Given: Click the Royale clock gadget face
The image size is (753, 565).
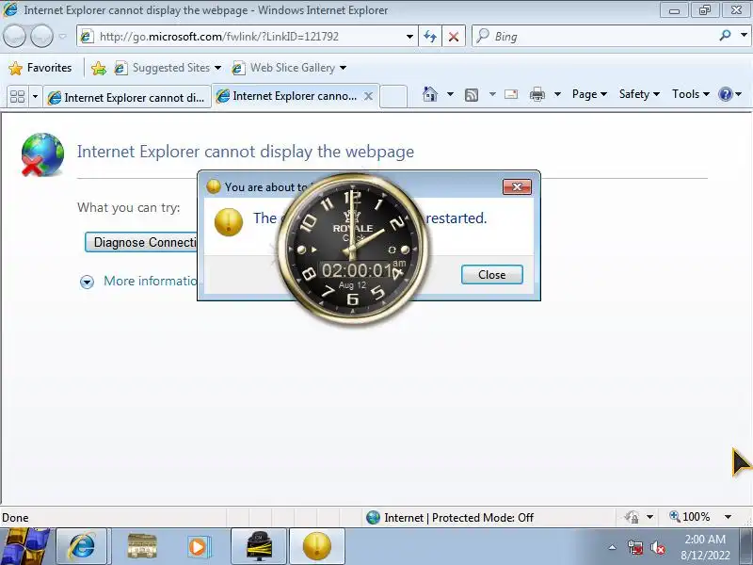Looking at the screenshot, I should pos(353,249).
